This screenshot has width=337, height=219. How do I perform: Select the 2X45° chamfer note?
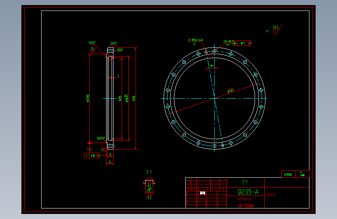(113, 43)
